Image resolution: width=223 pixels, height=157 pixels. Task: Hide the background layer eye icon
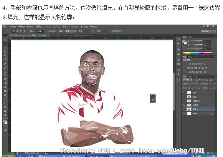click(184, 114)
